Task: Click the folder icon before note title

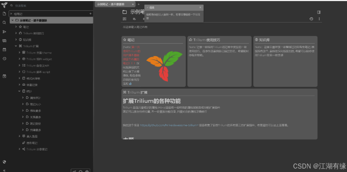Action: tap(125, 12)
